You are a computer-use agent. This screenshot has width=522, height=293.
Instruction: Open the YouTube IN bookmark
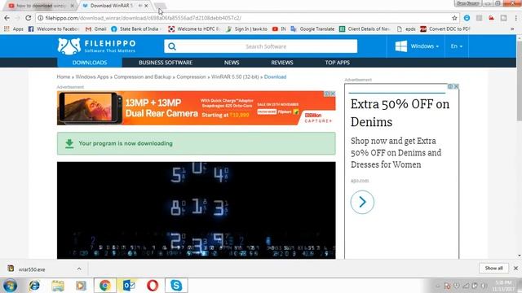(279, 29)
